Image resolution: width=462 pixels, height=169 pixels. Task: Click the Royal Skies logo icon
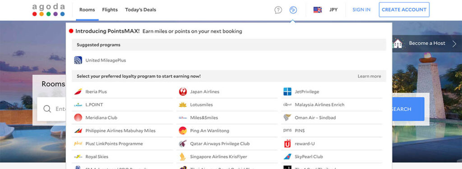78,157
